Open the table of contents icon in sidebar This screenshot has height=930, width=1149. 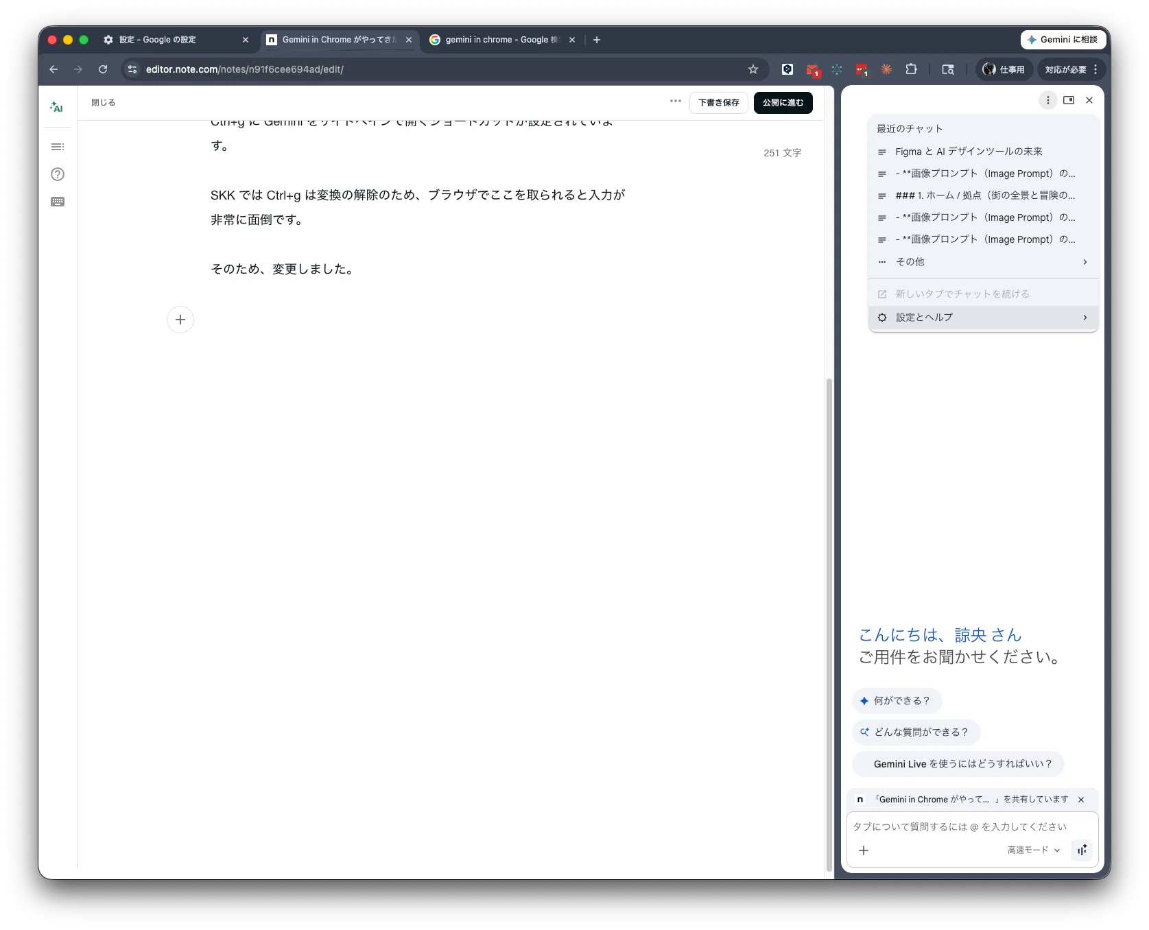(58, 147)
